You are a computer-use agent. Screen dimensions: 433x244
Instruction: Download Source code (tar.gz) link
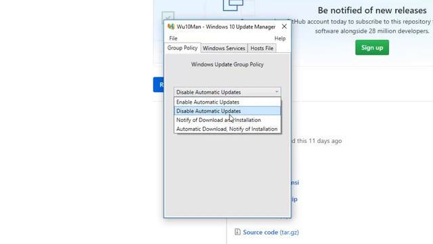271,232
